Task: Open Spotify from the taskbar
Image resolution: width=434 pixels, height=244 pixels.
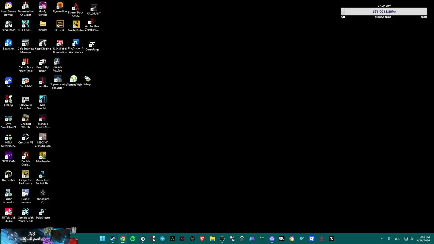Action: click(133, 239)
